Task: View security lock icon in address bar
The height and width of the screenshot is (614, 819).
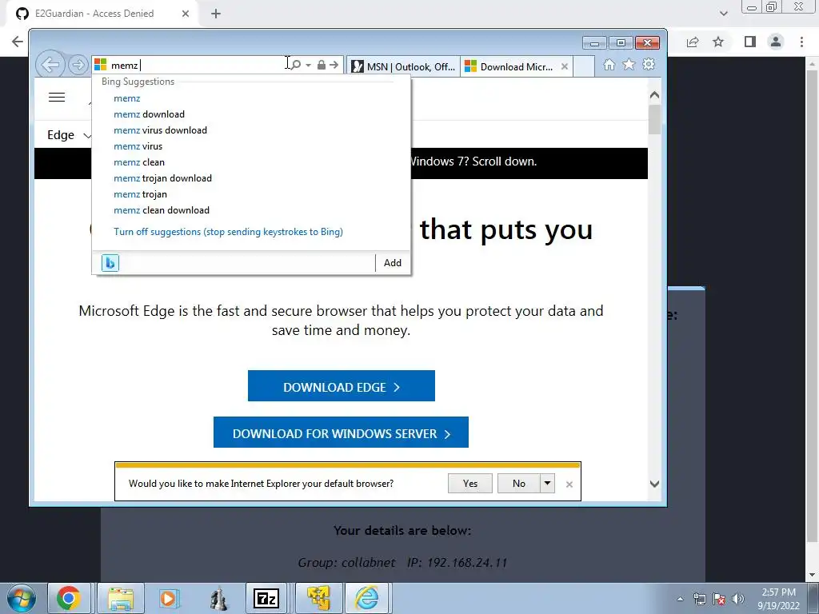Action: 322,65
